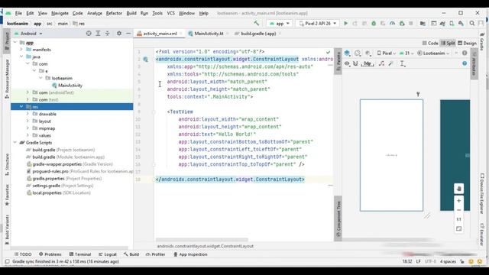Viewport: 489px width, 275px height.
Task: Switch to MainActivity.kt tab
Action: pos(209,34)
